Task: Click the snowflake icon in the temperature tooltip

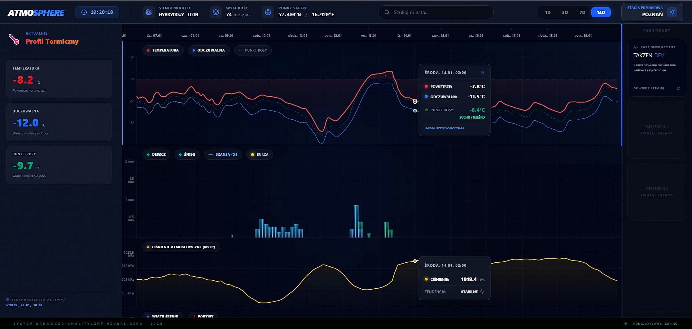Action: tap(482, 72)
